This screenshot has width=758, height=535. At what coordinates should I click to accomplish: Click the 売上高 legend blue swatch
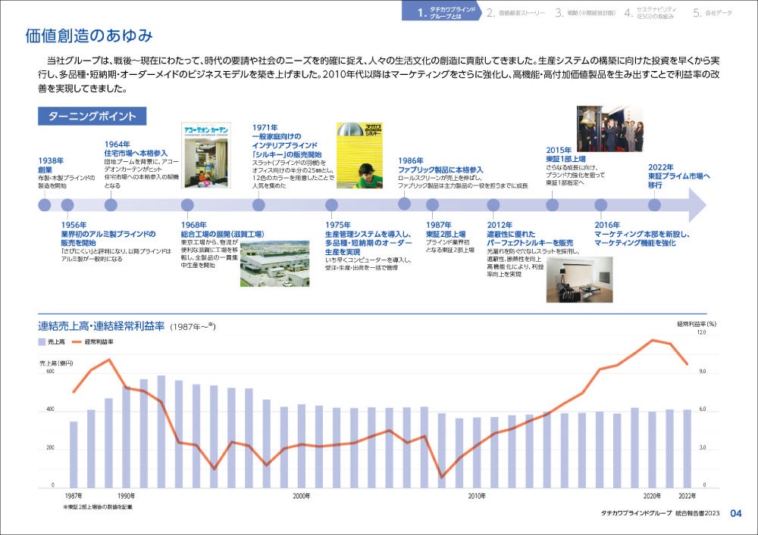42,342
